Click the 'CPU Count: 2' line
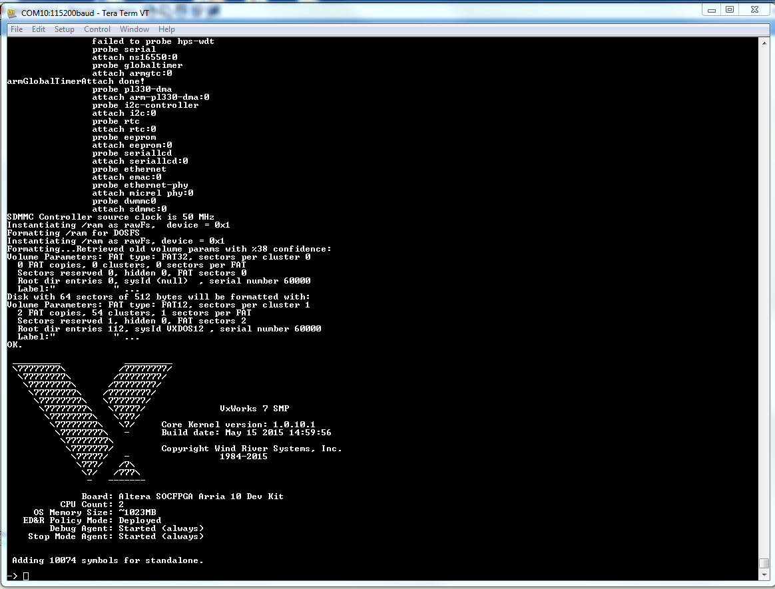 (92, 504)
